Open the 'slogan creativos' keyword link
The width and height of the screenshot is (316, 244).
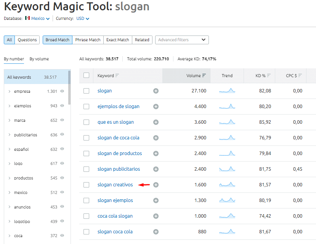click(115, 185)
